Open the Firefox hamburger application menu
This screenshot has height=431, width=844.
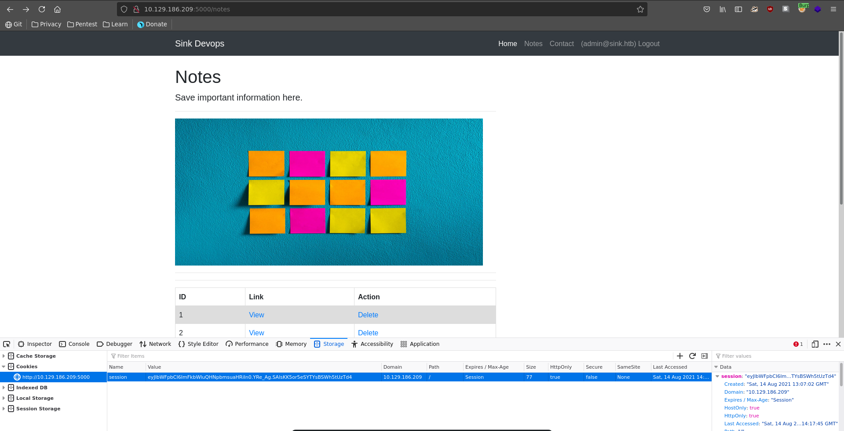pos(833,9)
